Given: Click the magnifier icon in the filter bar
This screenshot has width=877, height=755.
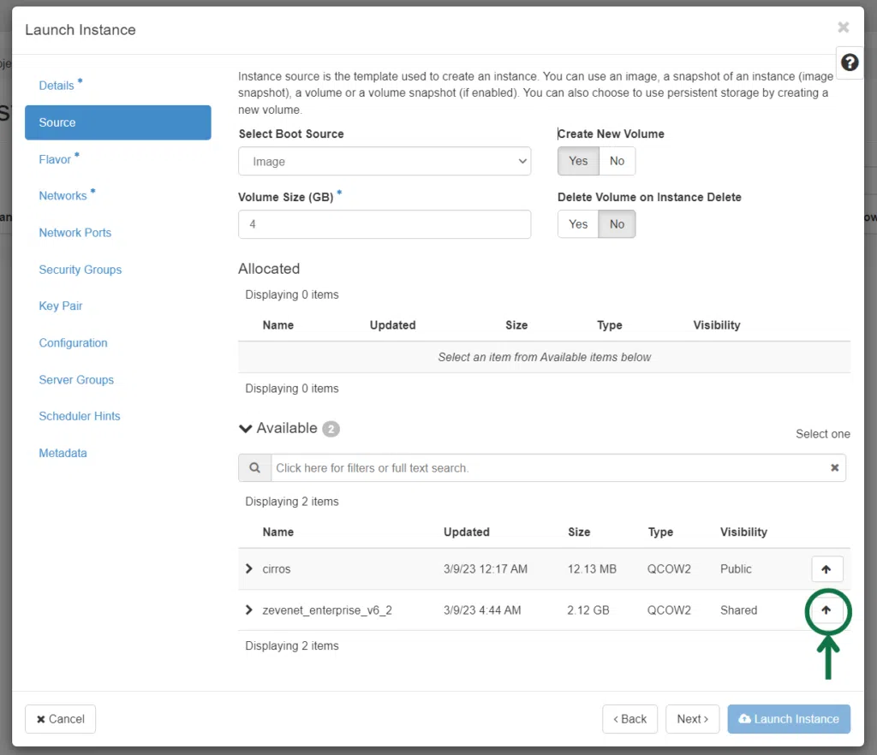Looking at the screenshot, I should coord(254,467).
